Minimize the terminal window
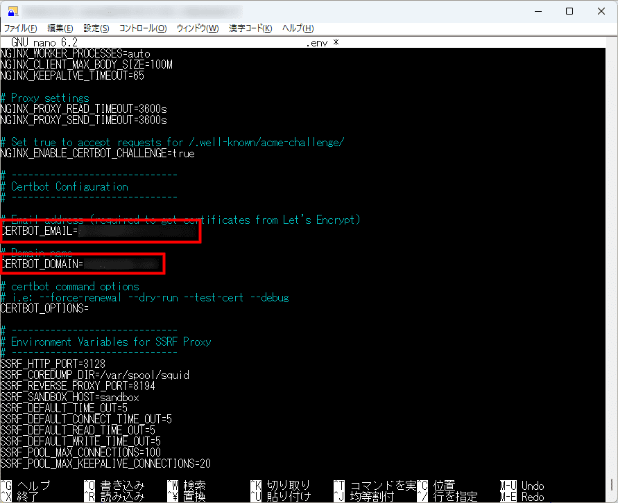The height and width of the screenshot is (503, 618). [537, 12]
